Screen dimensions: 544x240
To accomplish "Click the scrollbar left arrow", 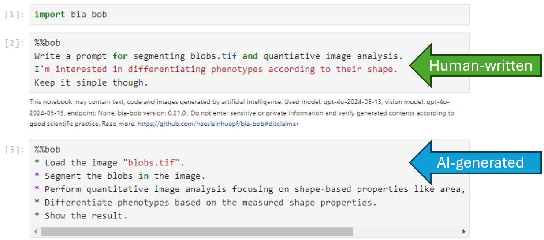I will tap(36, 231).
